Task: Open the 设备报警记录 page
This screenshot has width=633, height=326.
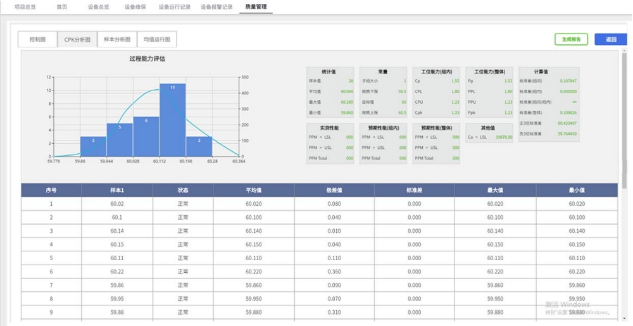Action: [216, 7]
